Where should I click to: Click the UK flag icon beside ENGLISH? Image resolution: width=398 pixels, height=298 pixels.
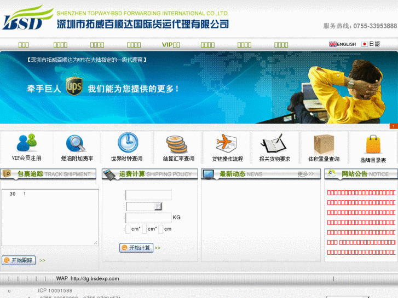333,44
